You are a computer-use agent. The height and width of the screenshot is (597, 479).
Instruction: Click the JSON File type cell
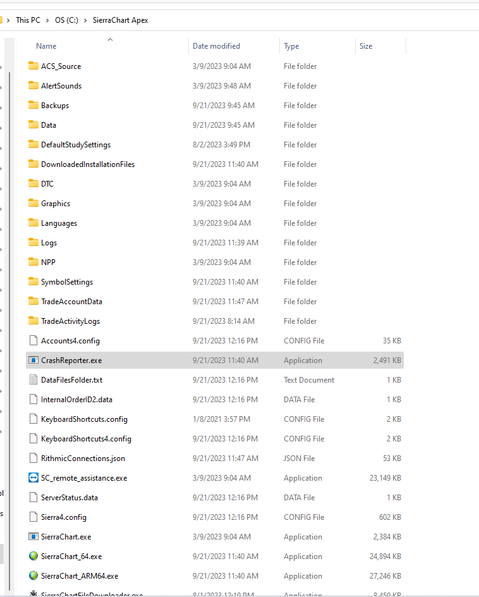click(x=299, y=459)
